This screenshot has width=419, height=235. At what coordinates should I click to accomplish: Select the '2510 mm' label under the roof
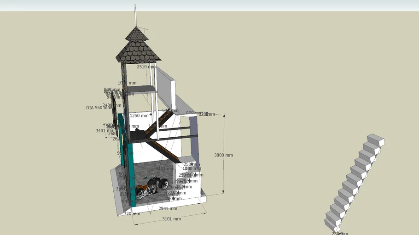146,67
